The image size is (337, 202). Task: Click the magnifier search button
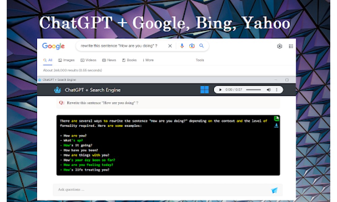pos(202,46)
